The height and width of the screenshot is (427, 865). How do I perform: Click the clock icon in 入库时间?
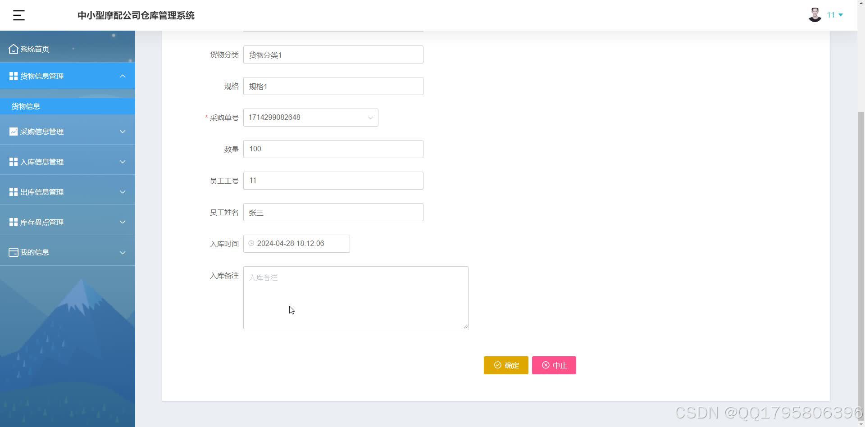[x=251, y=243]
